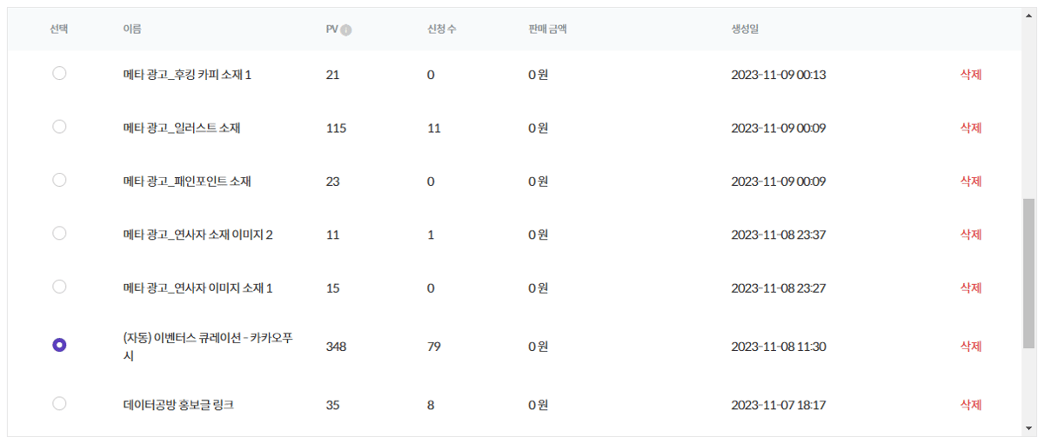Select radio for 데이터공방 홍보글 링크
Viewport: 1044px width, 443px height.
[x=59, y=403]
